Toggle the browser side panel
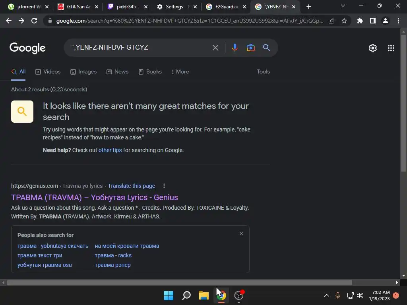Screen dimensions: 407x305 click(x=372, y=21)
